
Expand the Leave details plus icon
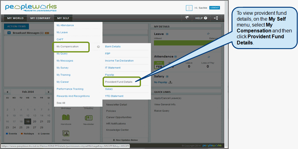pos(167,34)
